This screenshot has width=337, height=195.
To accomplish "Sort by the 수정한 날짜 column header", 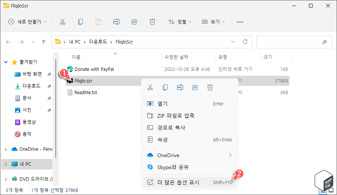I will (176, 57).
